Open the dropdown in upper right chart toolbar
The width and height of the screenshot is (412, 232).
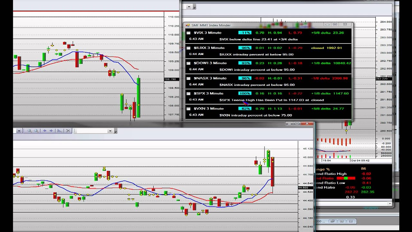(x=189, y=7)
